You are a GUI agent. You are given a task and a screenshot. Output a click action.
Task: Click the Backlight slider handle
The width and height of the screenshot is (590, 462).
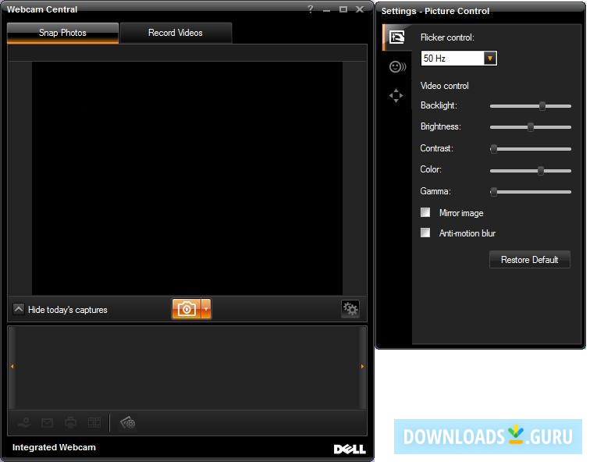(x=542, y=105)
